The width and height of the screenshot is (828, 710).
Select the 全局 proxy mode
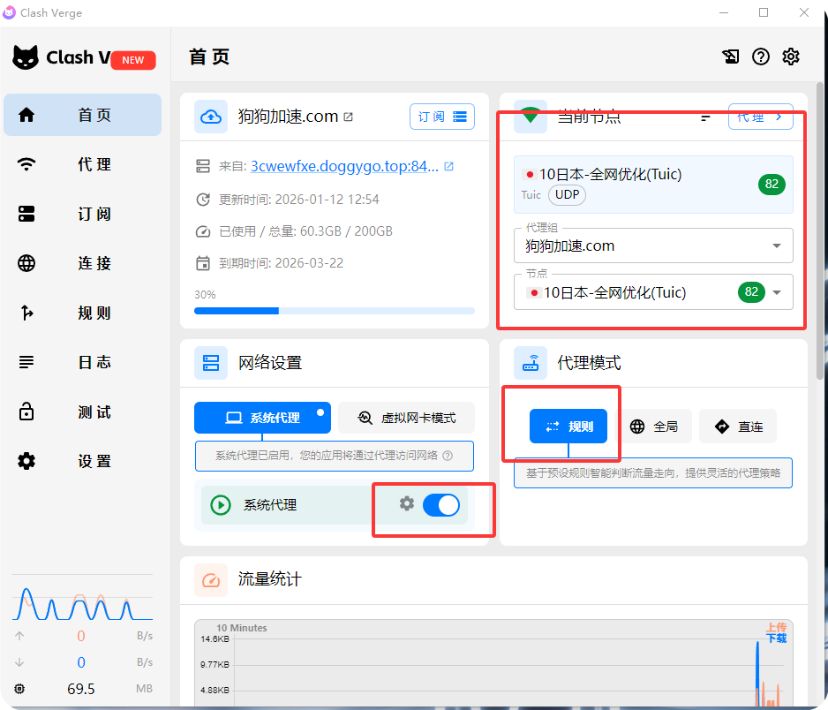[x=656, y=426]
